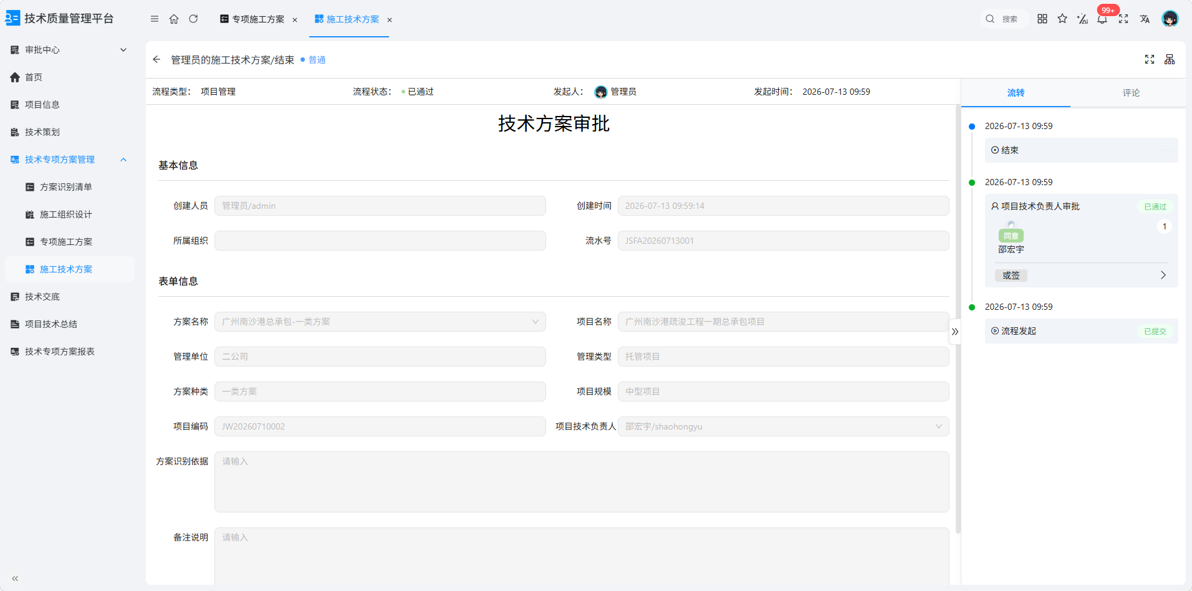Switch to the 专项施工方案 tab
This screenshot has height=591, width=1192.
(x=258, y=19)
